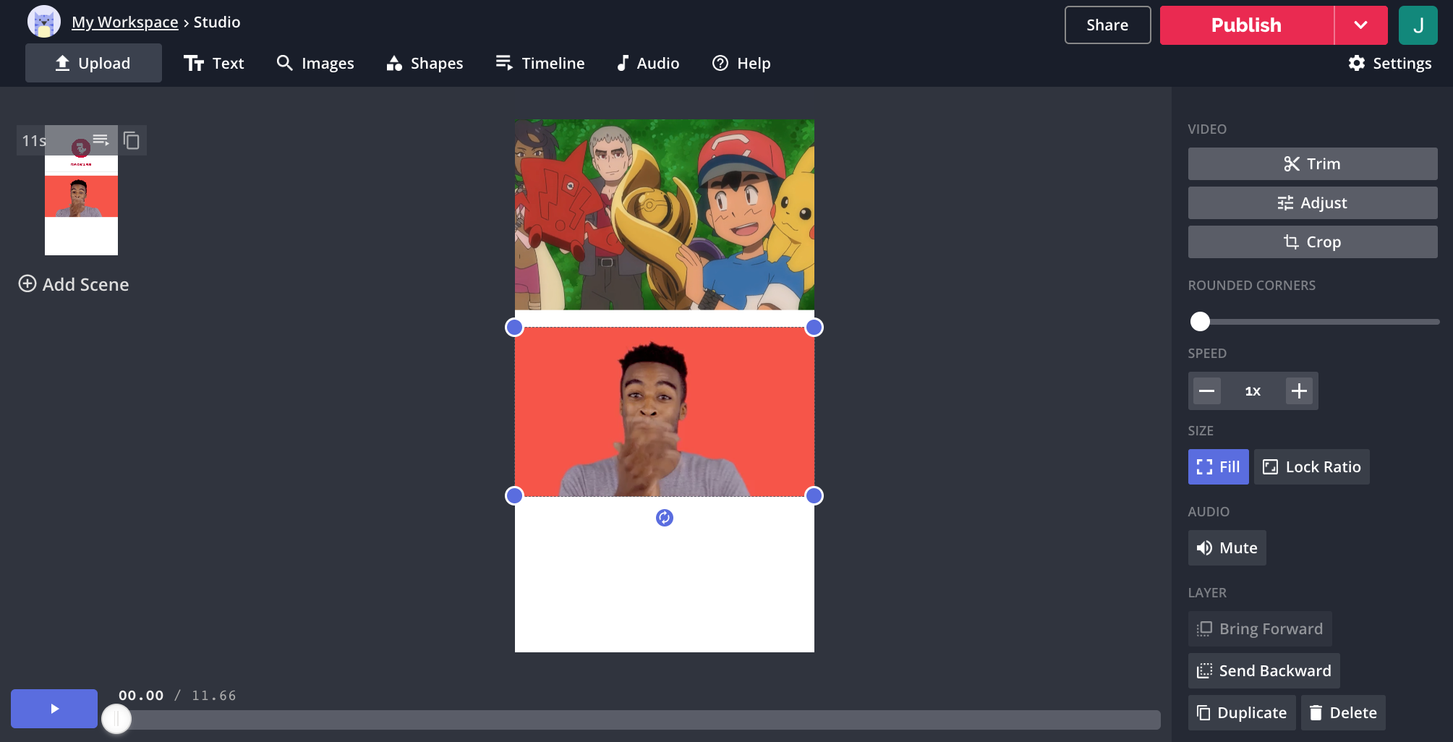Viewport: 1453px width, 742px height.
Task: Open the J user account avatar
Action: 1418,25
